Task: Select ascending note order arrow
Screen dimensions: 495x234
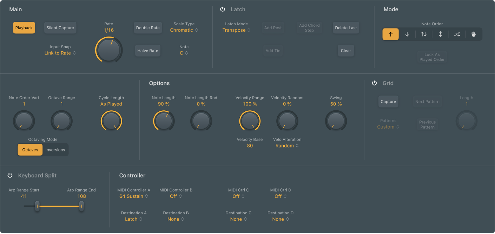Action: click(390, 34)
